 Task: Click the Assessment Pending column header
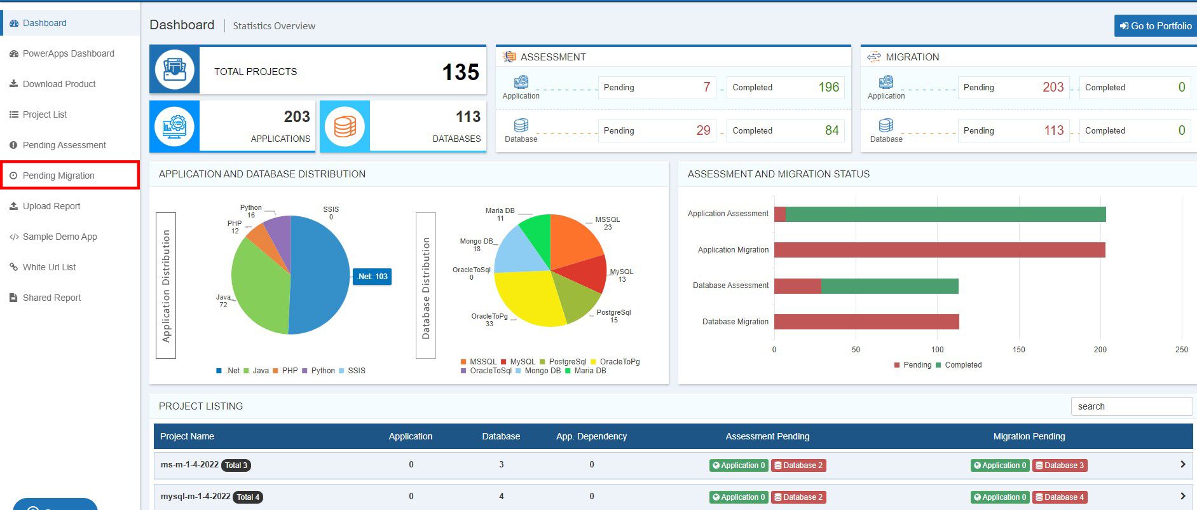(x=767, y=436)
